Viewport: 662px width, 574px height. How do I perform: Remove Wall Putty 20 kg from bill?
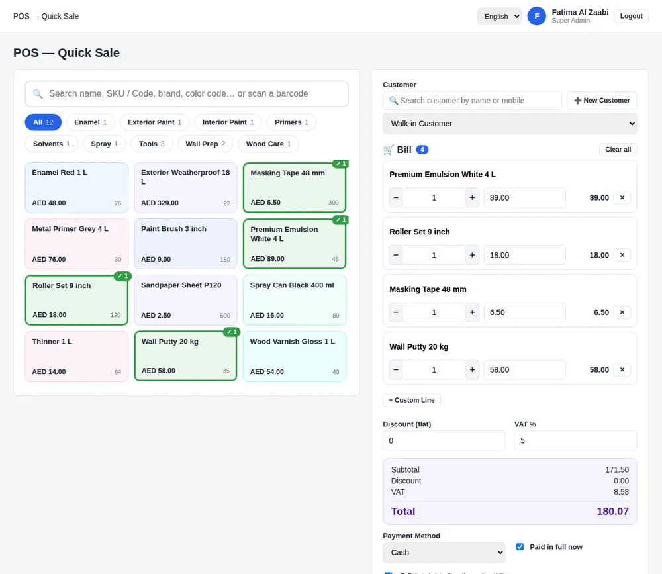pyautogui.click(x=622, y=369)
